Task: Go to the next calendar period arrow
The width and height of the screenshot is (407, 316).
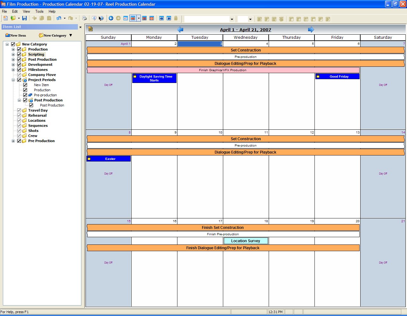Action: tap(311, 30)
